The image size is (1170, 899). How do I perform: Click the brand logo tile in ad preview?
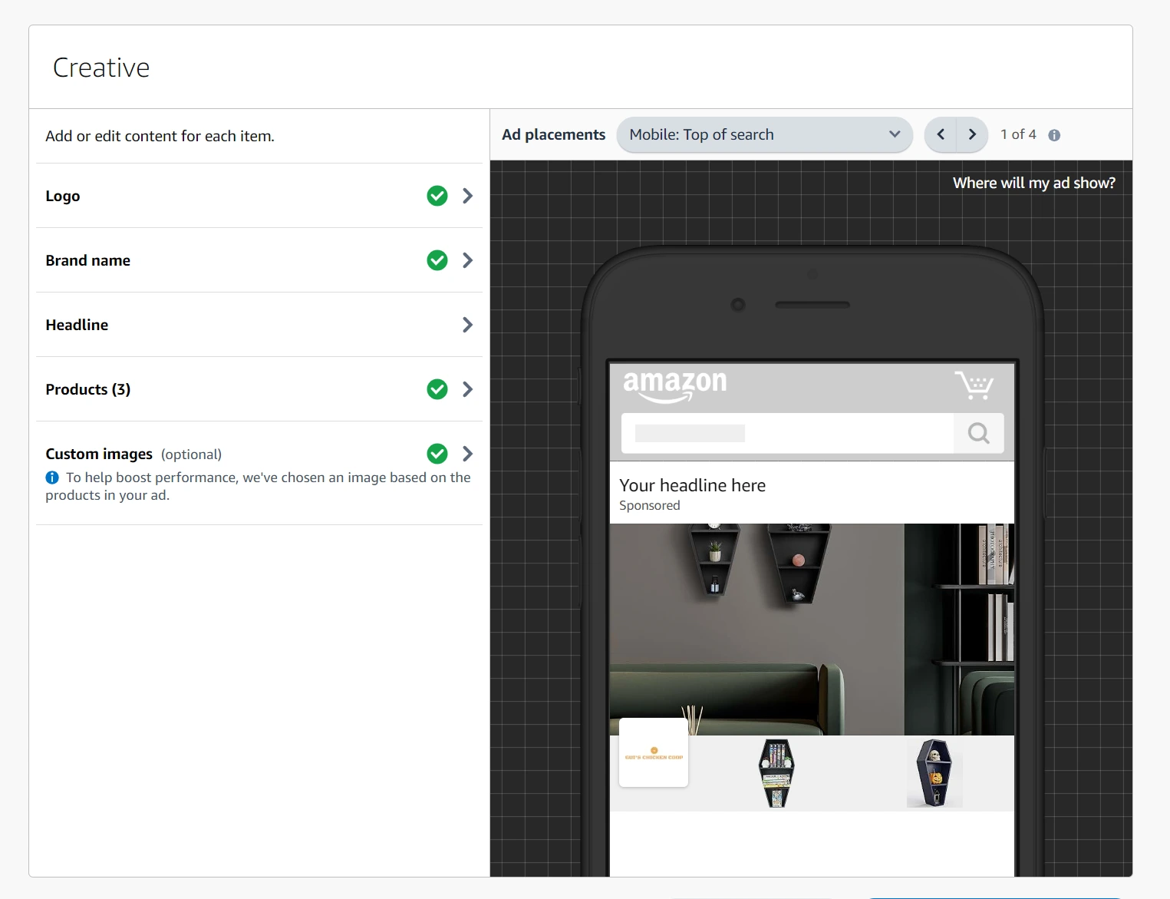pos(654,752)
